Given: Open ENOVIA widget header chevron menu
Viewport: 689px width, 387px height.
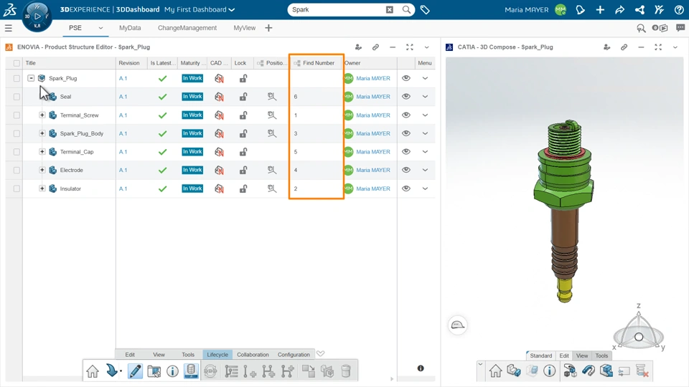Looking at the screenshot, I should (x=426, y=47).
